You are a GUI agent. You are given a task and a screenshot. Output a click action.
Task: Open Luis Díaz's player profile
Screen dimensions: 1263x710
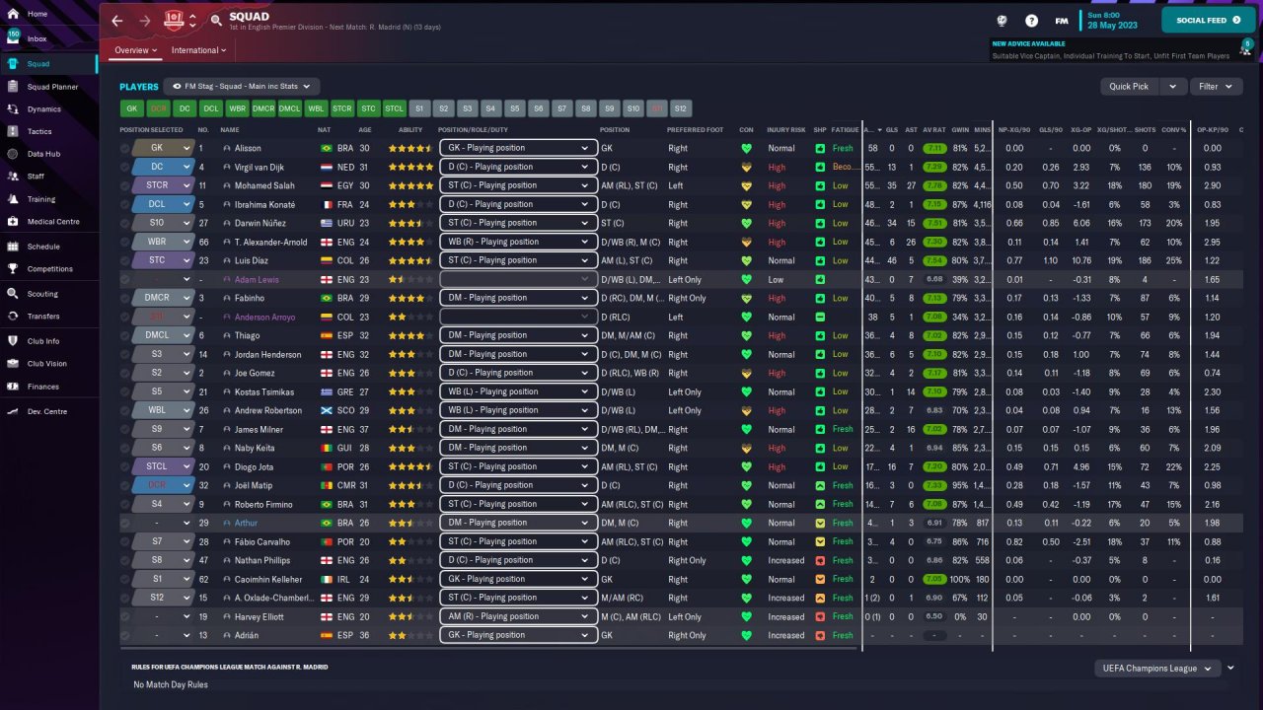(255, 260)
